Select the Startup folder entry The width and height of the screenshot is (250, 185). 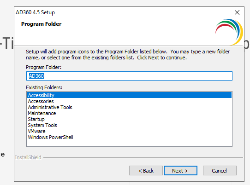(x=129, y=119)
